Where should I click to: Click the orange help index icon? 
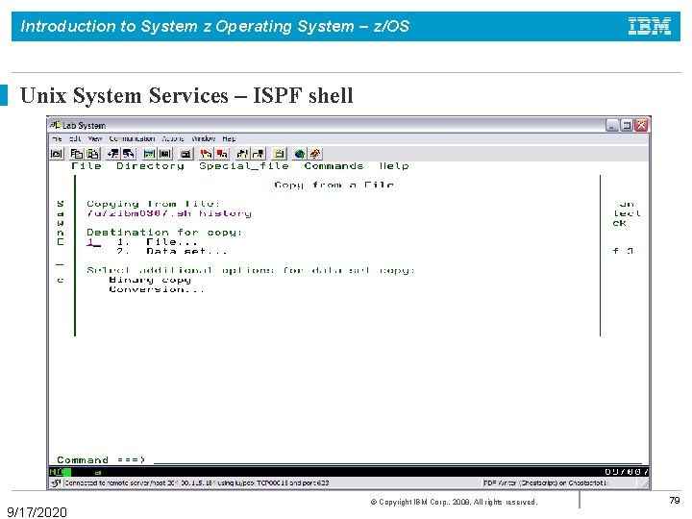(315, 154)
